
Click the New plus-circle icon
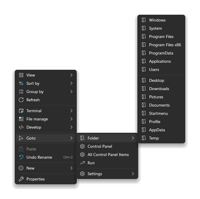(x=21, y=168)
